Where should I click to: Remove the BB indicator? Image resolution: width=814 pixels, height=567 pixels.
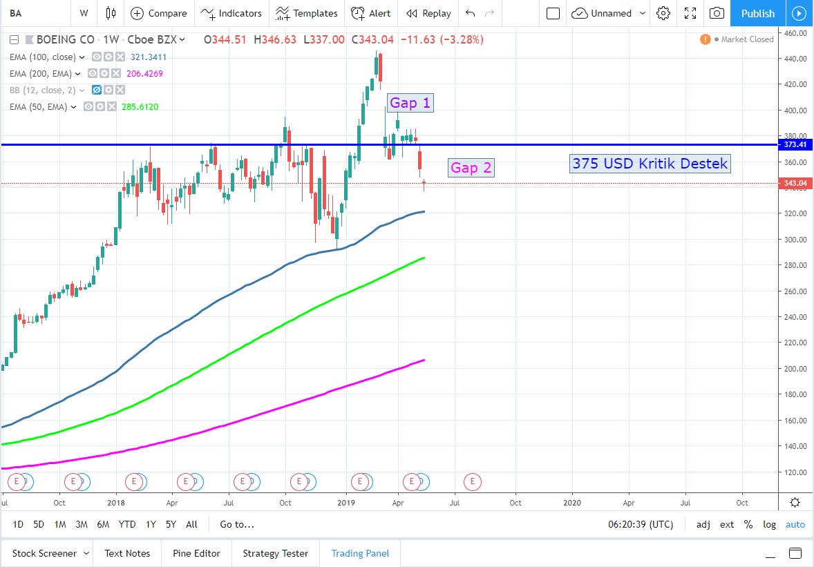(120, 90)
